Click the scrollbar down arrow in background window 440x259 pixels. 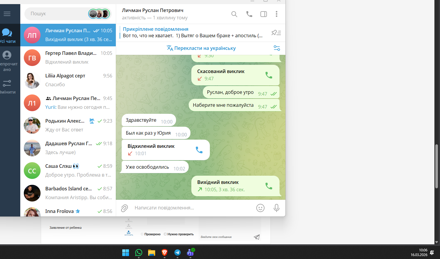point(437,242)
